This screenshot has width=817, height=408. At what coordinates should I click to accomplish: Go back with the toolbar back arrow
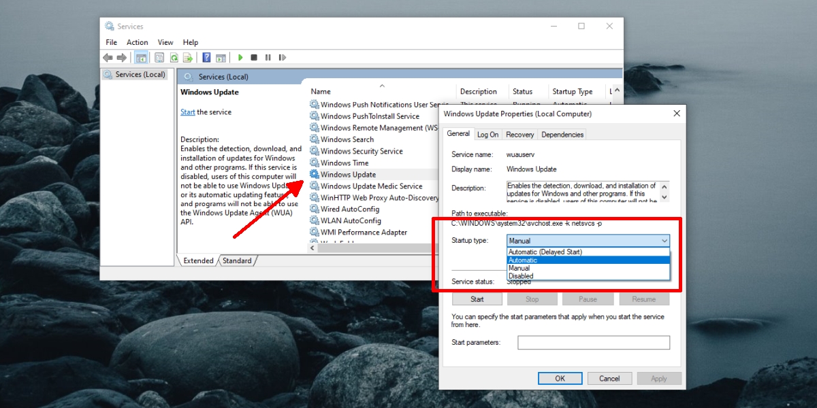coord(108,58)
